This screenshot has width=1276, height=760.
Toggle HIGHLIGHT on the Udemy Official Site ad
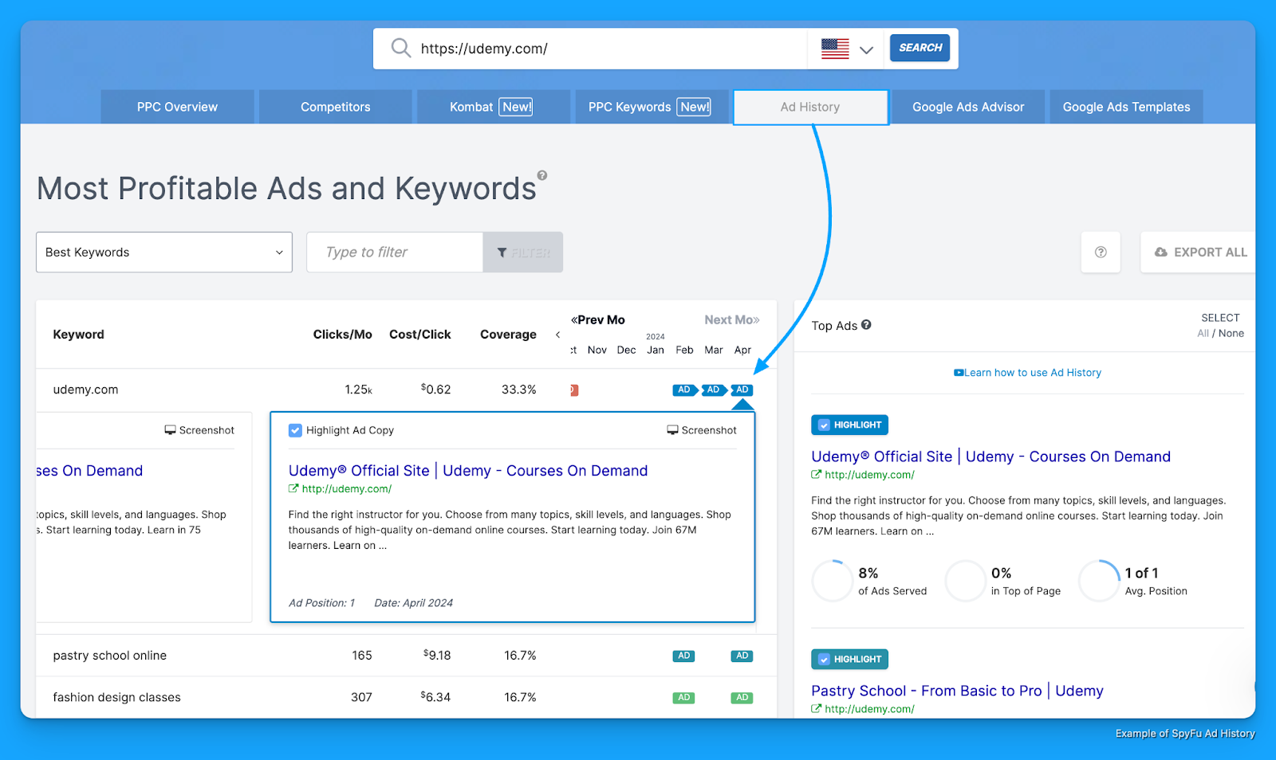(849, 425)
